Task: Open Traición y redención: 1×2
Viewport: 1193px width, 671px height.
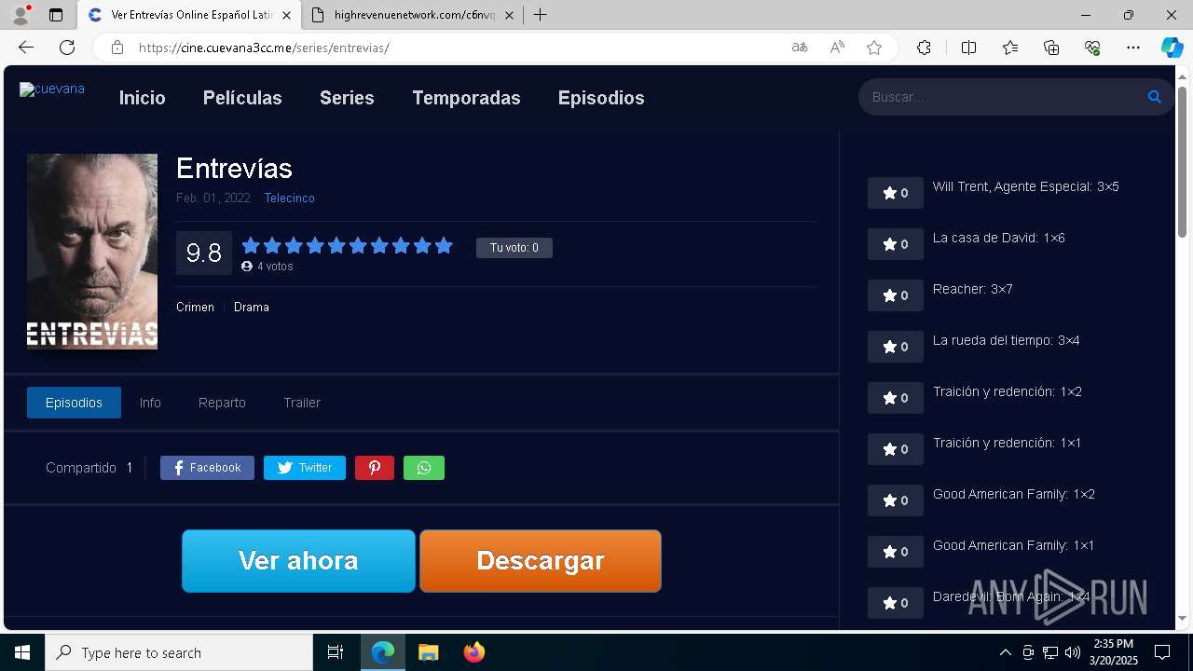Action: tap(1008, 391)
